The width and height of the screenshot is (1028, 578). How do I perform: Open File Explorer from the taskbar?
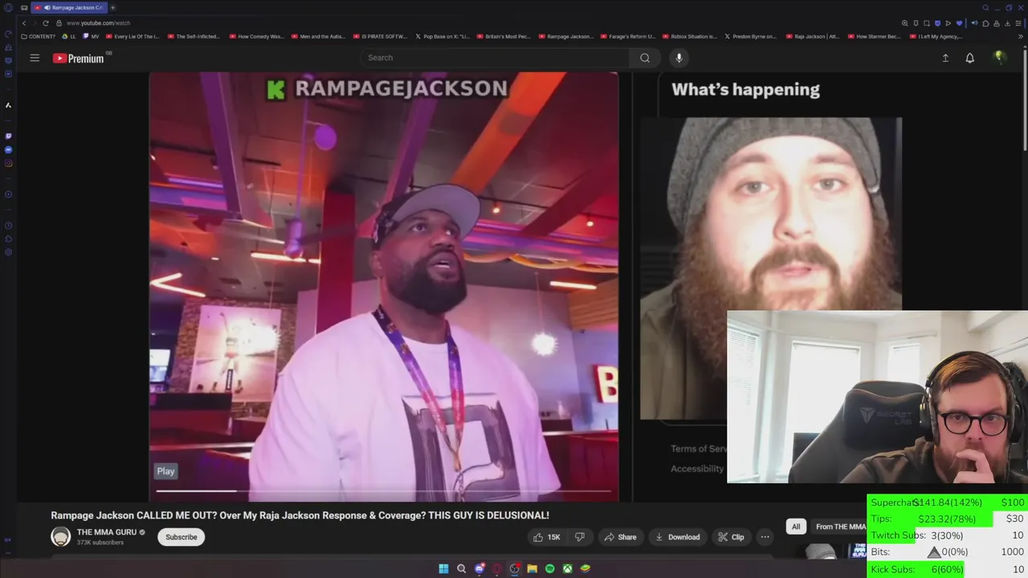(532, 568)
